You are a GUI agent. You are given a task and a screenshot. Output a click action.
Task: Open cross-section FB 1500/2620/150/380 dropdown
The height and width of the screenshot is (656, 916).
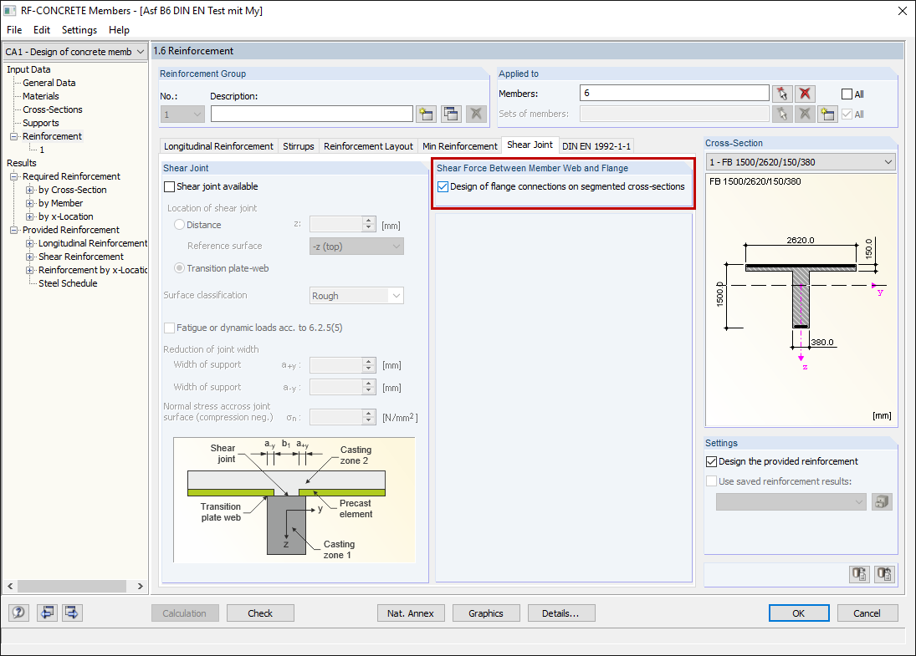[x=801, y=162]
